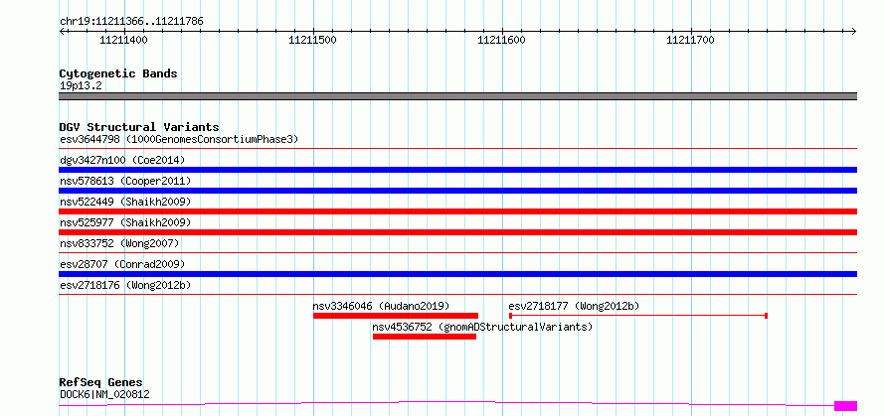The height and width of the screenshot is (416, 885).
Task: Click ruler position 11211500
Action: tap(312, 40)
